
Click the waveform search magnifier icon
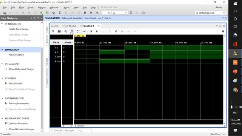coord(53,31)
